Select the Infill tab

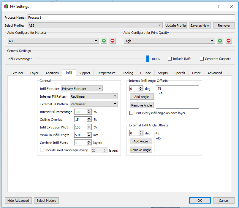click(x=69, y=73)
